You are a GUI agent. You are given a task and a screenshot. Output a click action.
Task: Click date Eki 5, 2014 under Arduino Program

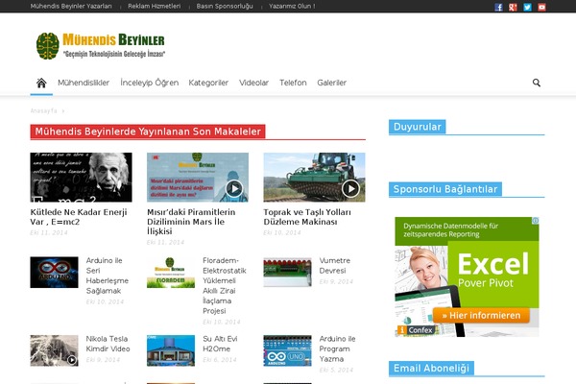[x=336, y=370]
